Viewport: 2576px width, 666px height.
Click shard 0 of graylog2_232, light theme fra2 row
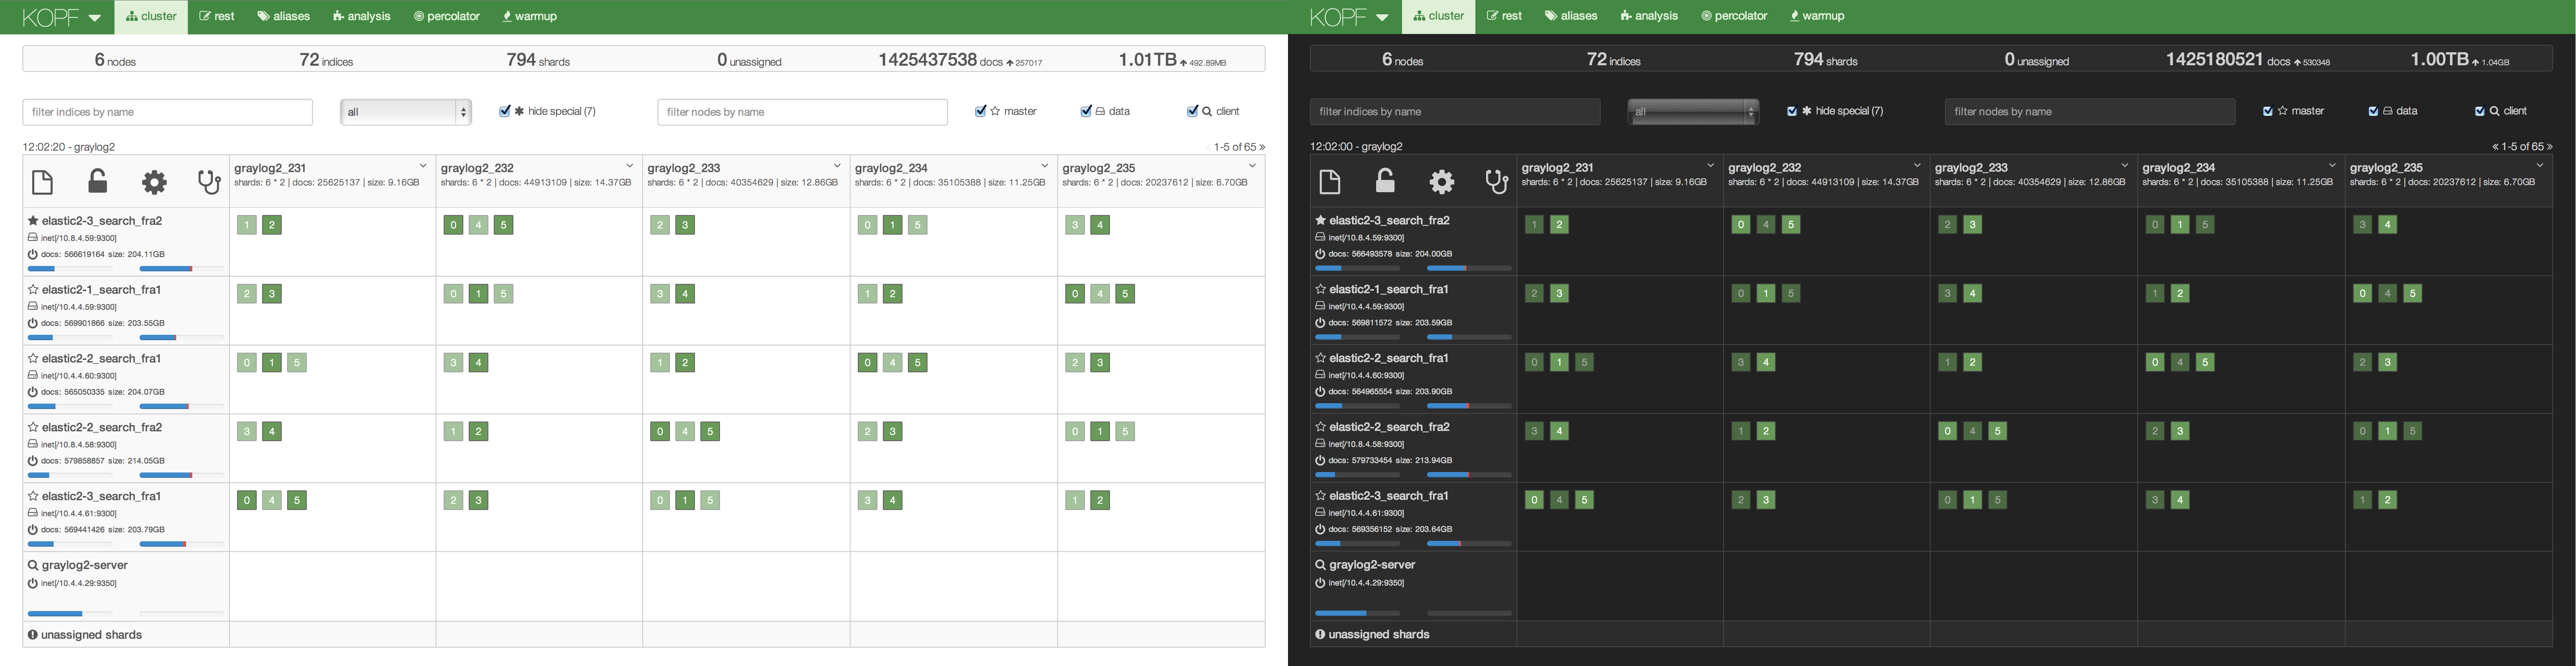point(453,225)
